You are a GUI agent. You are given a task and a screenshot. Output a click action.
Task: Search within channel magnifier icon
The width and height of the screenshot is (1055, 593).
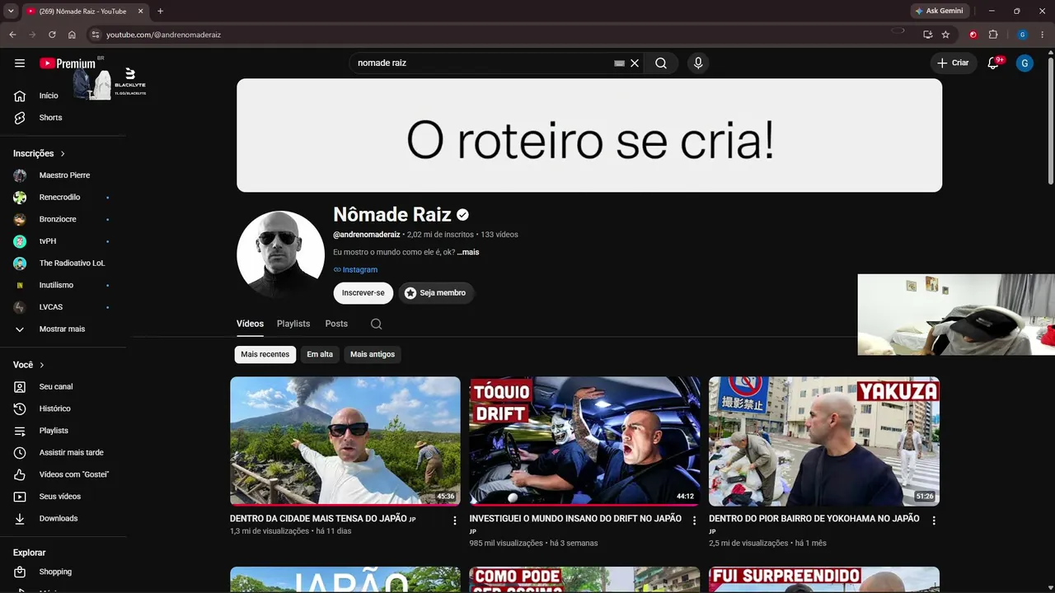376,324
